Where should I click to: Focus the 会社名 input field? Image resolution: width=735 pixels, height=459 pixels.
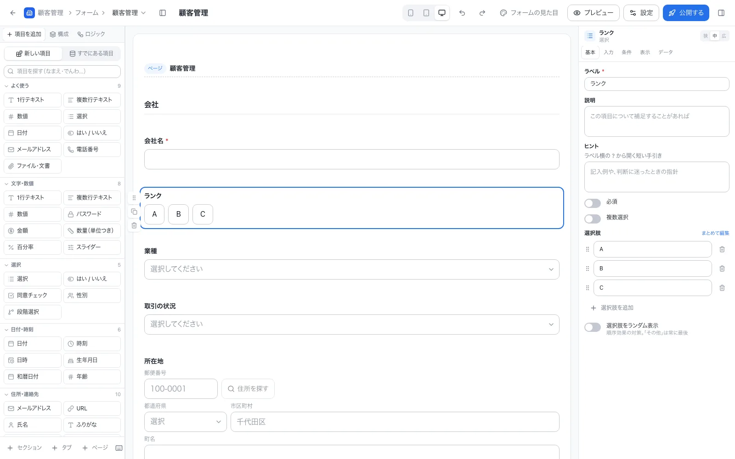(352, 159)
